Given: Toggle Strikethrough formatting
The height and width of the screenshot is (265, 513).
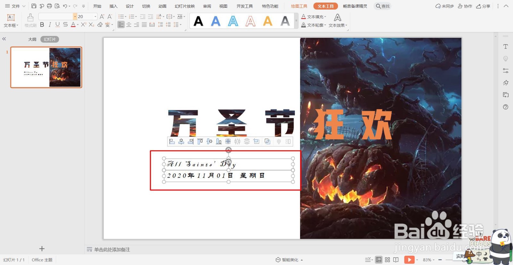Looking at the screenshot, I should [x=65, y=25].
